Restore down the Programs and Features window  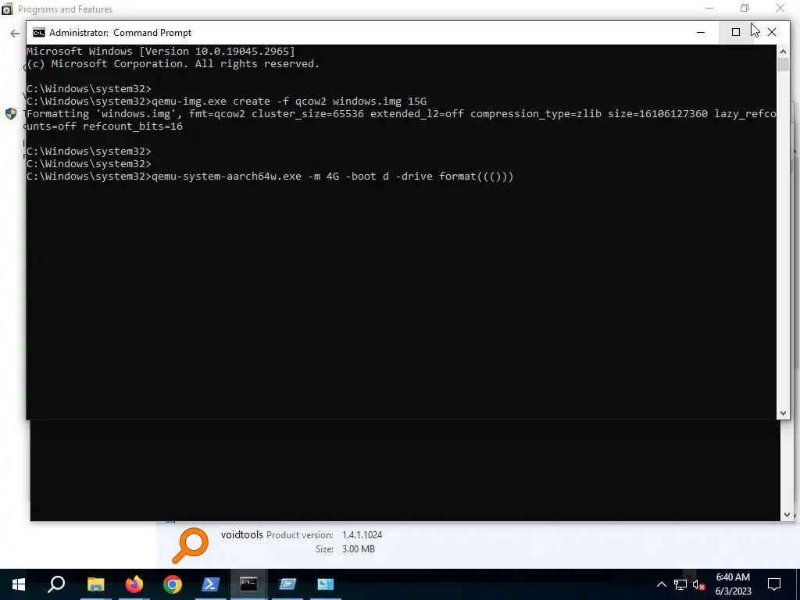click(x=745, y=8)
